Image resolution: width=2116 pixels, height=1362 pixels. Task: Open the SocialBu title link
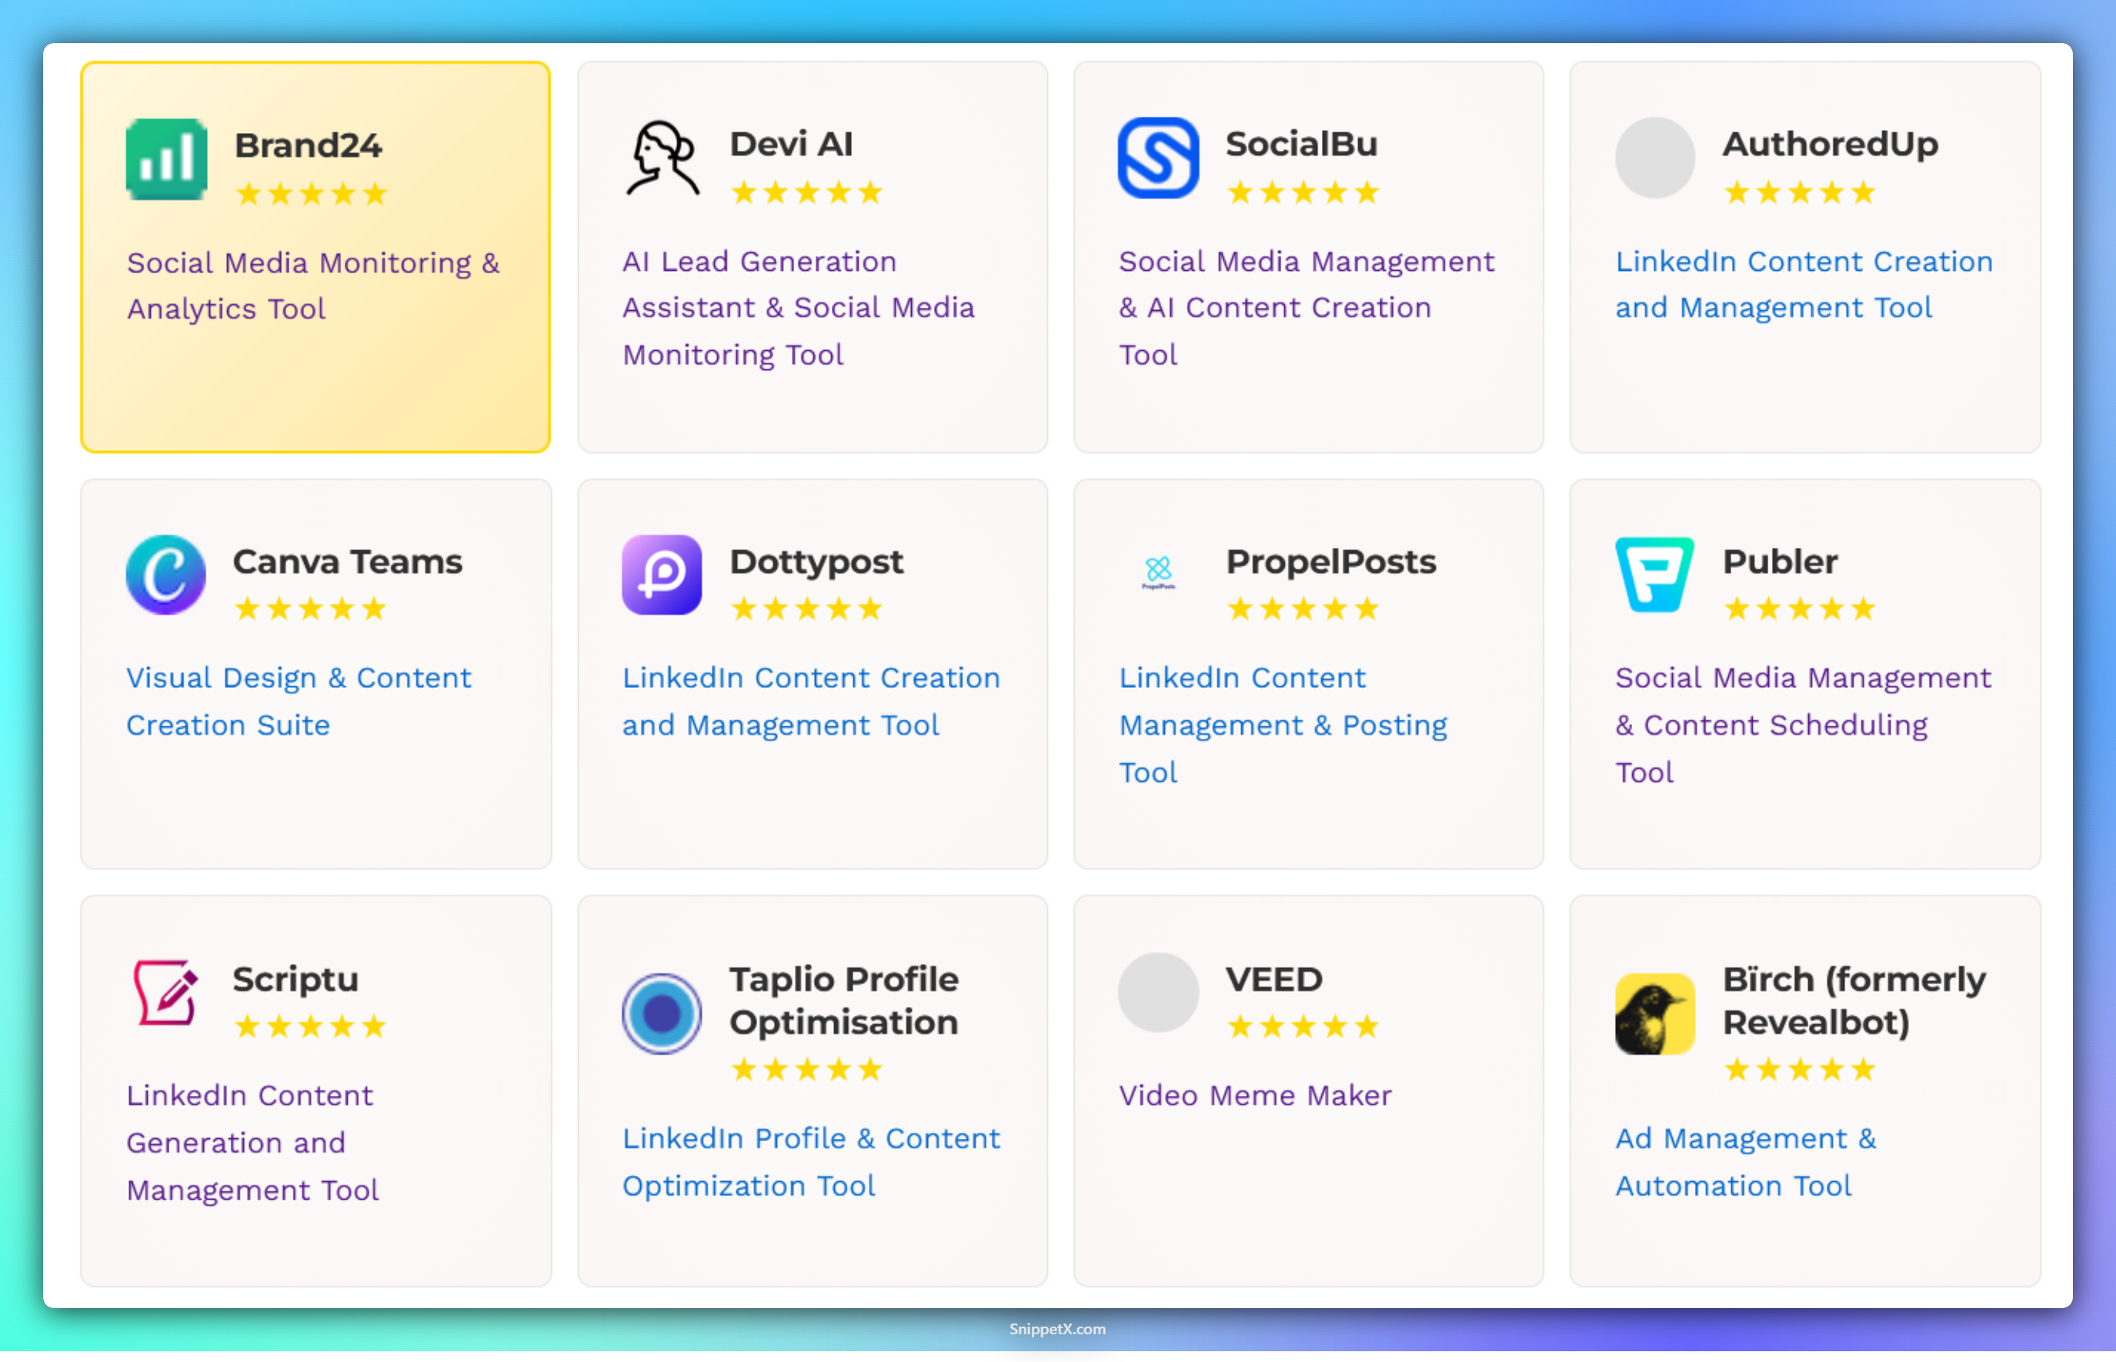click(1302, 143)
